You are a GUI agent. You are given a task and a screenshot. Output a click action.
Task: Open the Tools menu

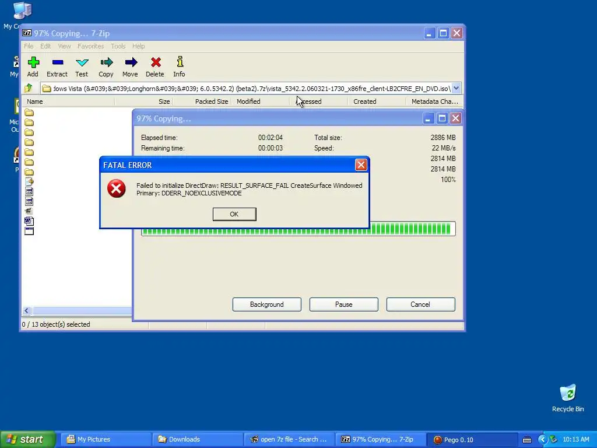click(x=118, y=46)
